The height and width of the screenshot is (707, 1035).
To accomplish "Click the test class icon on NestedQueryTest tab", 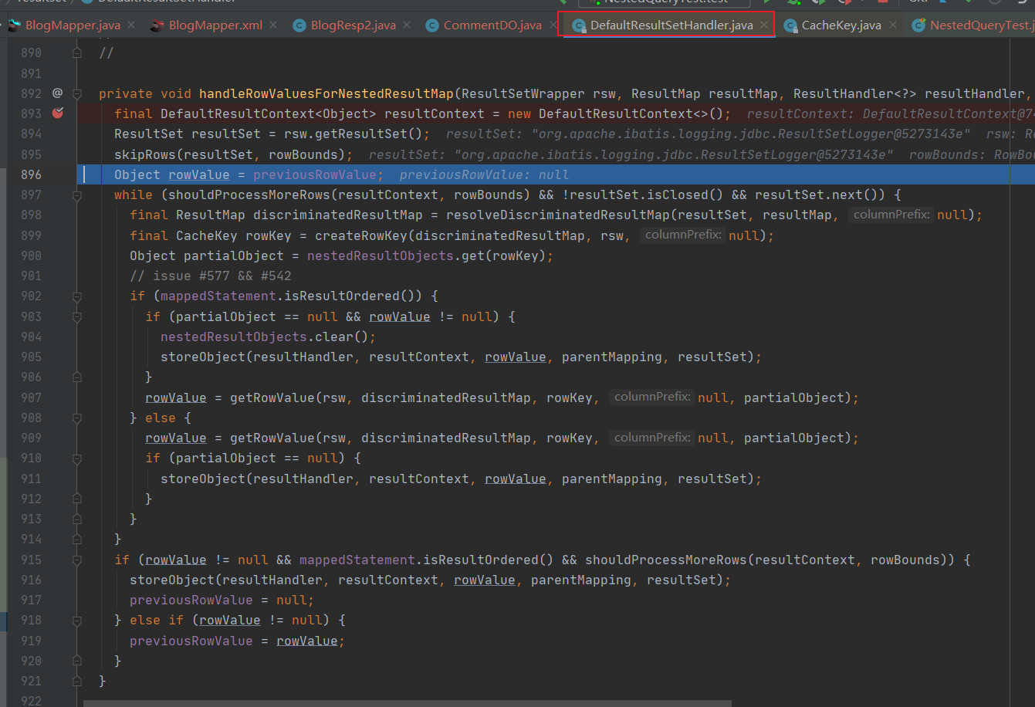I will coord(918,25).
